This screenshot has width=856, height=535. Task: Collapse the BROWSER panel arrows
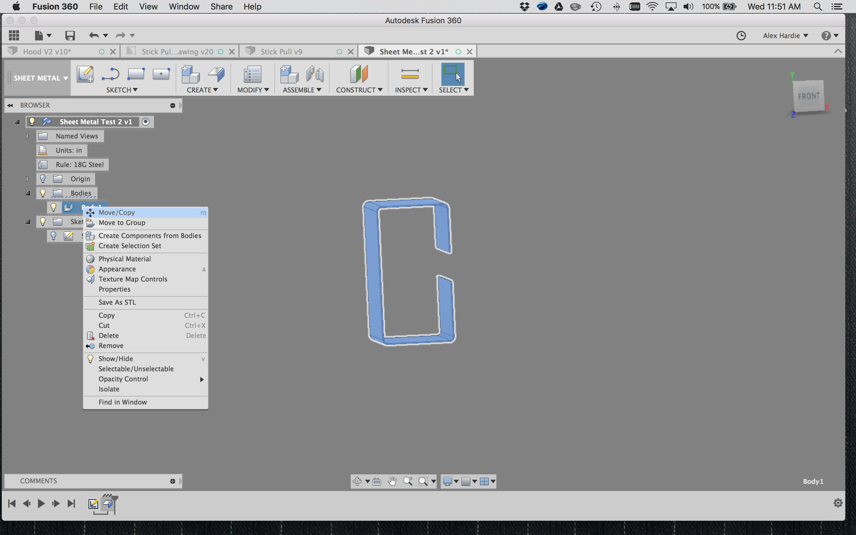click(x=10, y=106)
